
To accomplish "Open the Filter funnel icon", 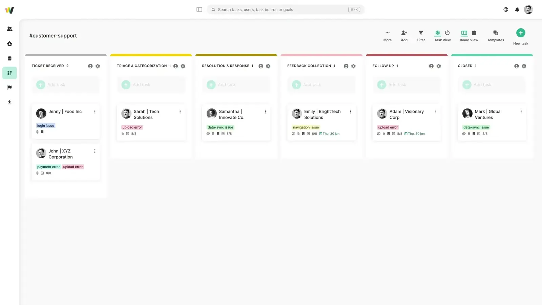I will click(421, 33).
